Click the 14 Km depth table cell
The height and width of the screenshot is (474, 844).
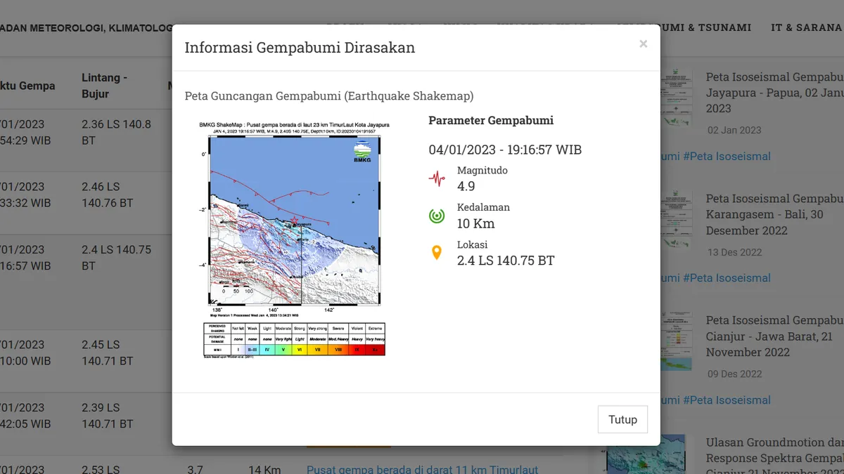pos(264,469)
